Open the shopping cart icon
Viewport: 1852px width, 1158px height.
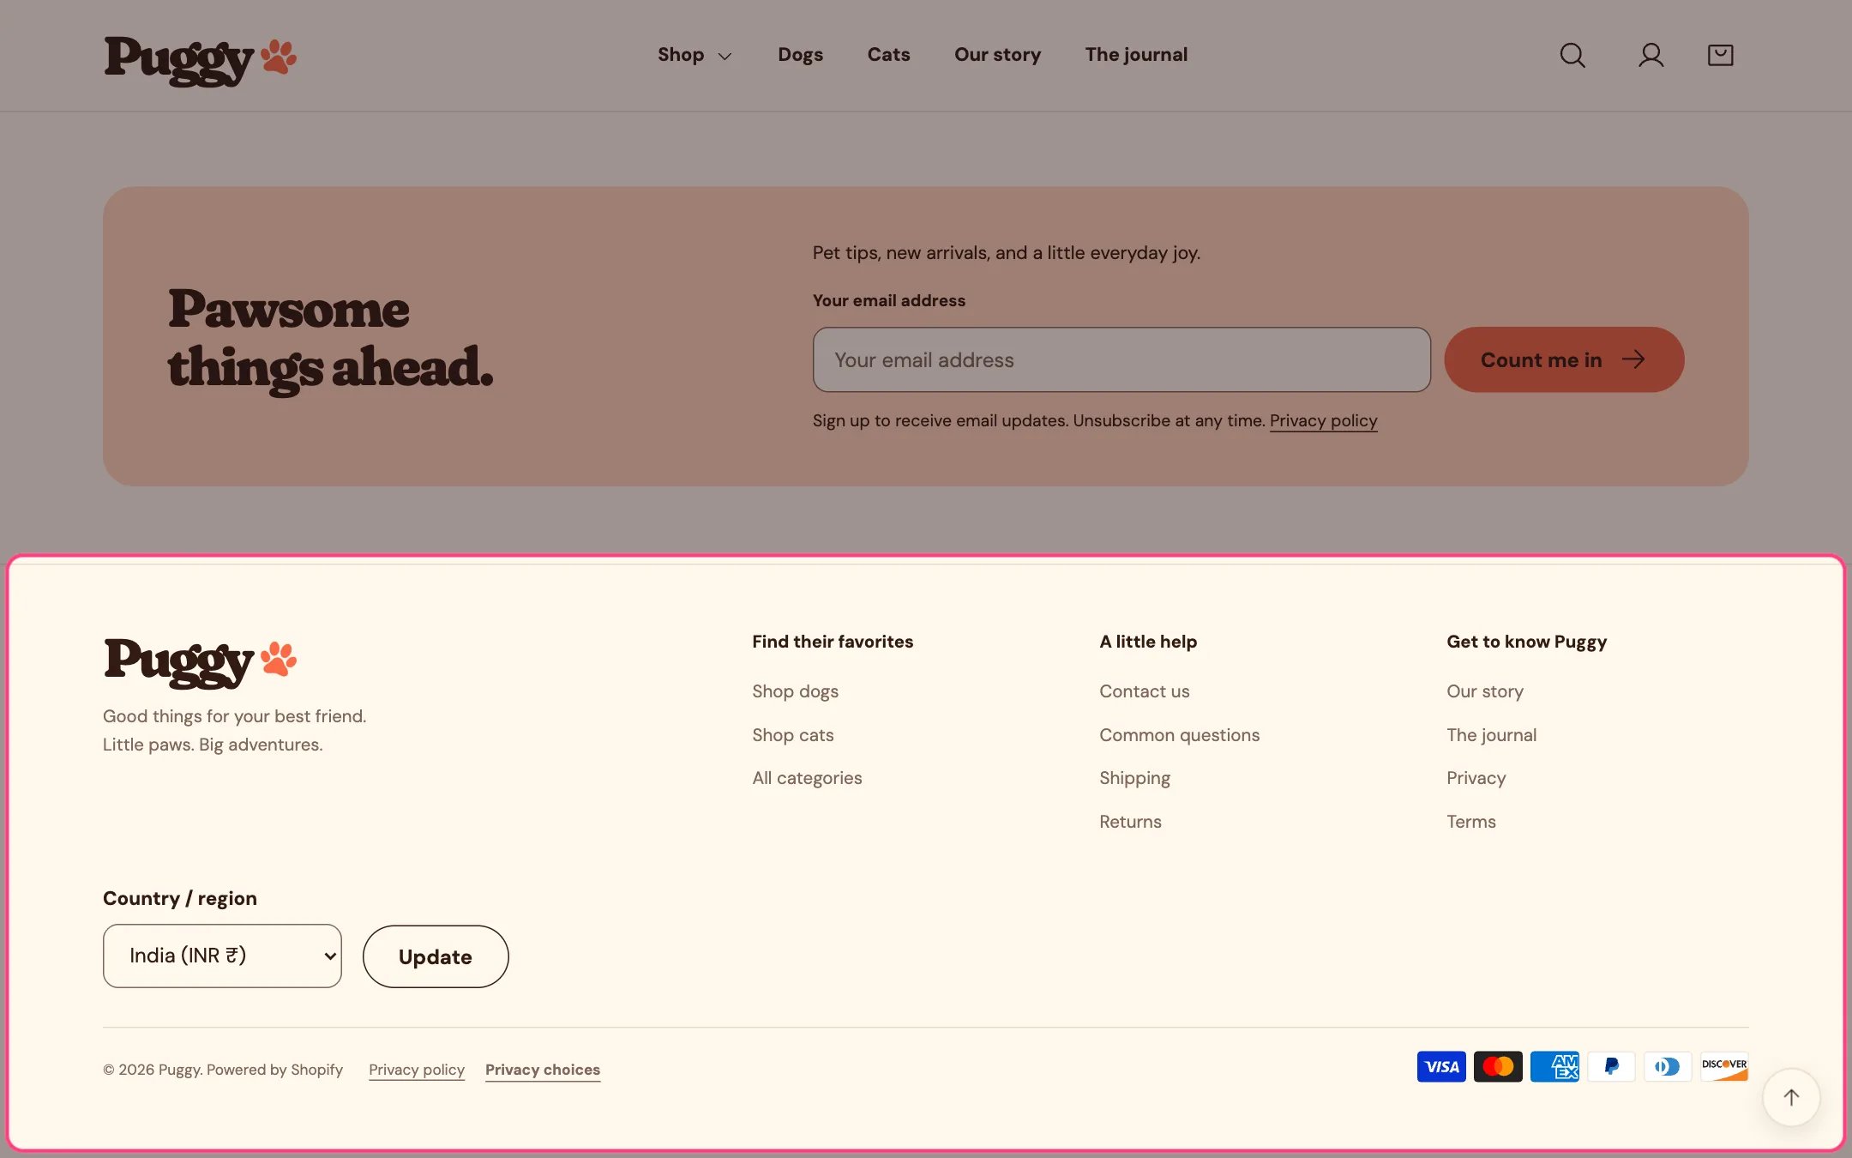tap(1720, 55)
